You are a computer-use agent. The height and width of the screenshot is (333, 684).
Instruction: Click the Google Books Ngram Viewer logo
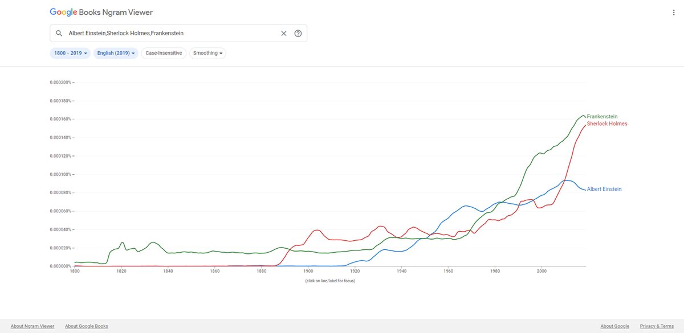point(101,12)
